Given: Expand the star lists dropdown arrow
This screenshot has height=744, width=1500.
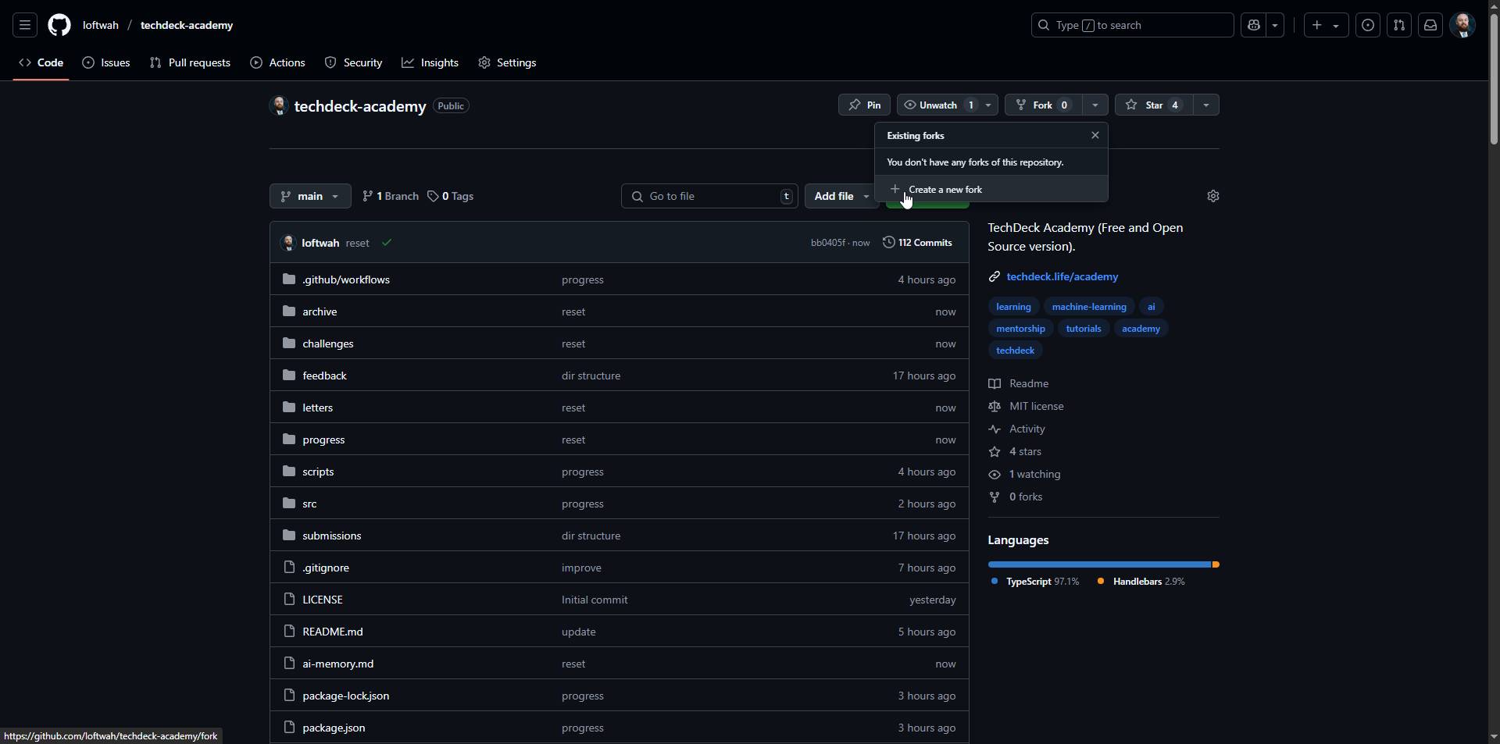Looking at the screenshot, I should [x=1206, y=105].
